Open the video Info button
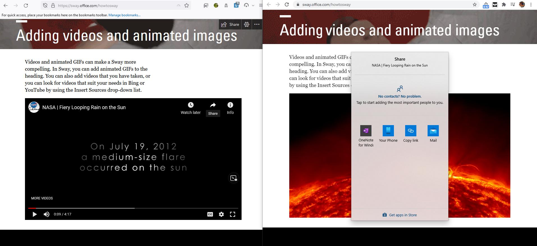Screen dimensions: 537x246 coord(230,108)
